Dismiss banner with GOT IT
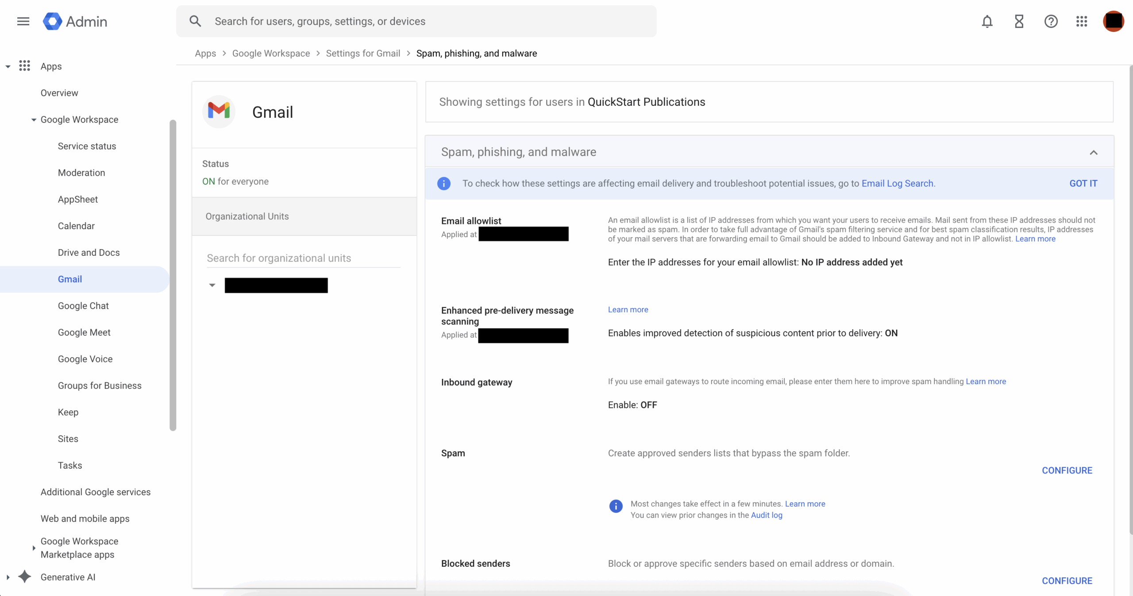1133x596 pixels. click(1083, 183)
